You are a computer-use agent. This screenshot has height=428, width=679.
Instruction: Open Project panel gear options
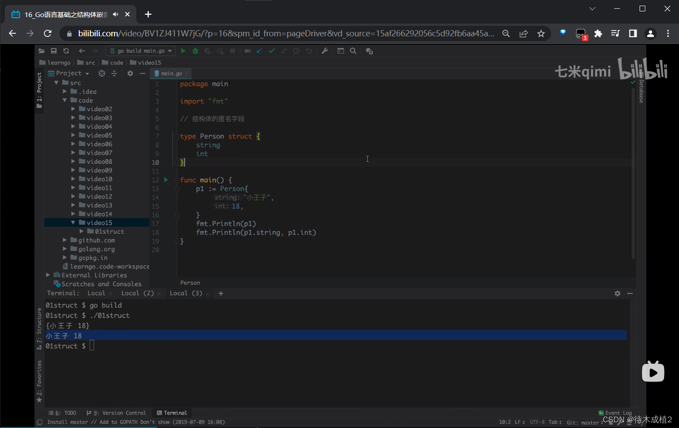(130, 74)
